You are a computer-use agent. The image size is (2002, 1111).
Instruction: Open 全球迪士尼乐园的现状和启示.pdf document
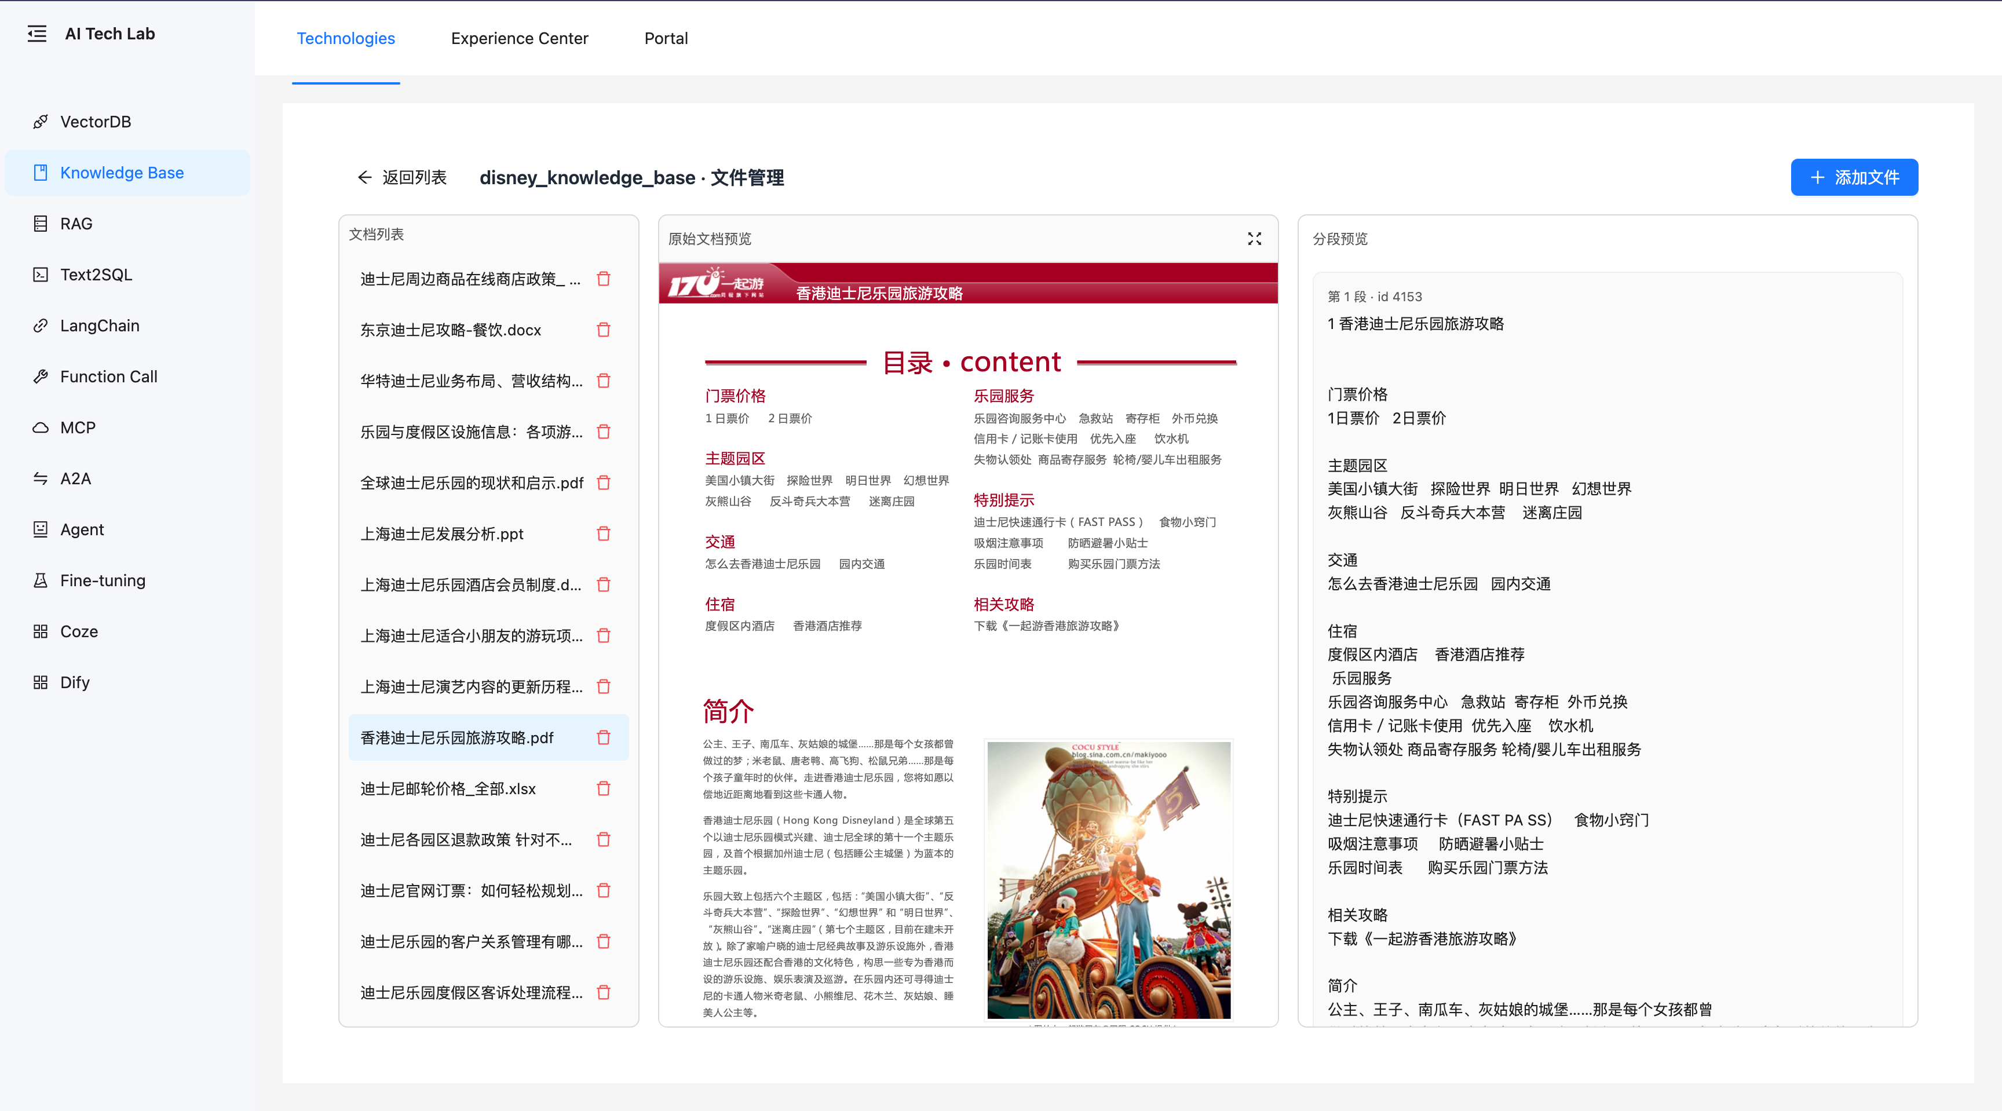472,483
